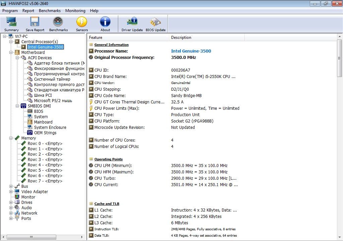
Task: Select the W7-PC computer icon in tree
Action: click(11, 36)
